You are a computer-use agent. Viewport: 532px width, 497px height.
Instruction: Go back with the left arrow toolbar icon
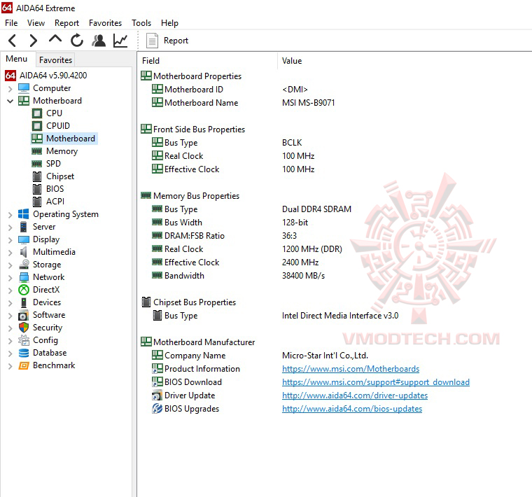[12, 41]
